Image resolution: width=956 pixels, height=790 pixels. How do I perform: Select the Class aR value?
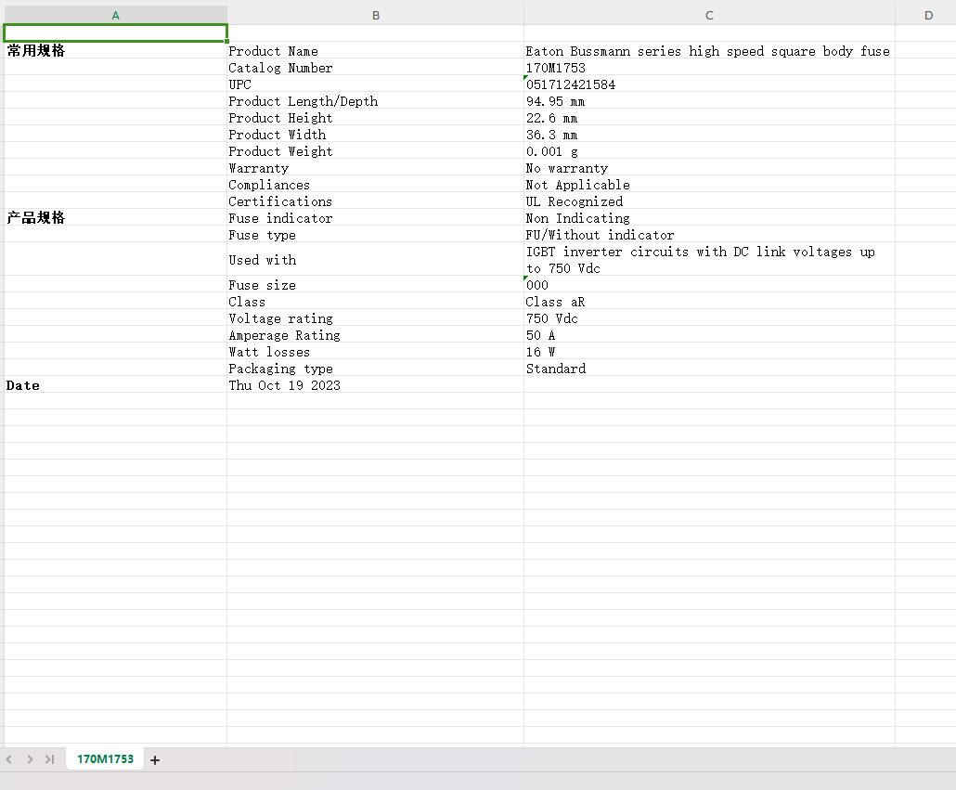click(x=709, y=301)
